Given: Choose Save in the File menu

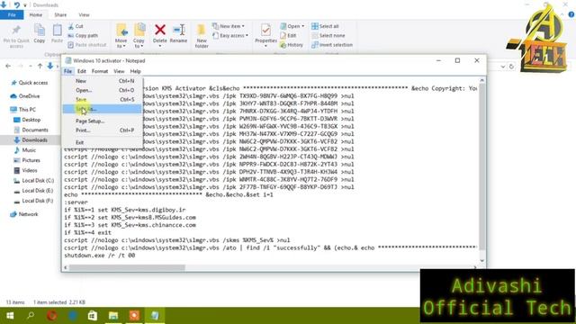Looking at the screenshot, I should click(103, 100).
